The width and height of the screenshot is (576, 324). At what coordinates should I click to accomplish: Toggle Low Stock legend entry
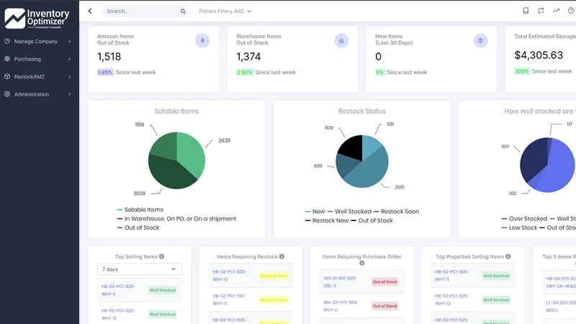pos(519,228)
